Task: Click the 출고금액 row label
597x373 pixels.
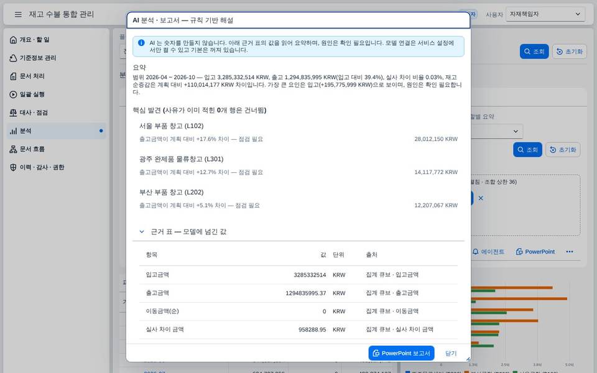Action: tap(157, 293)
